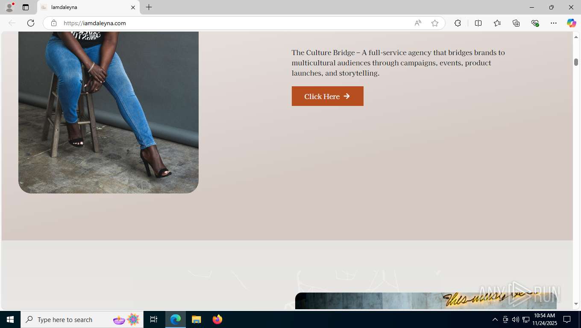Open the Meet Now tray icon
This screenshot has width=581, height=328.
[x=505, y=319]
